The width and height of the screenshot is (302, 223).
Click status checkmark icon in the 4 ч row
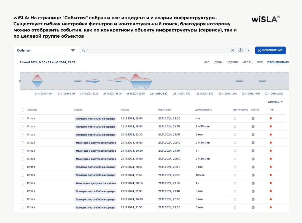[253, 118]
